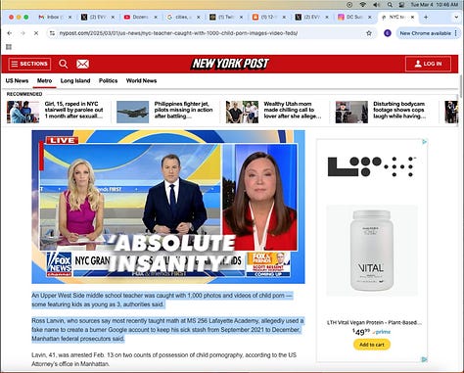Open Wi-Fi status in macOS menu bar
The image size is (464, 373).
[x=362, y=5]
